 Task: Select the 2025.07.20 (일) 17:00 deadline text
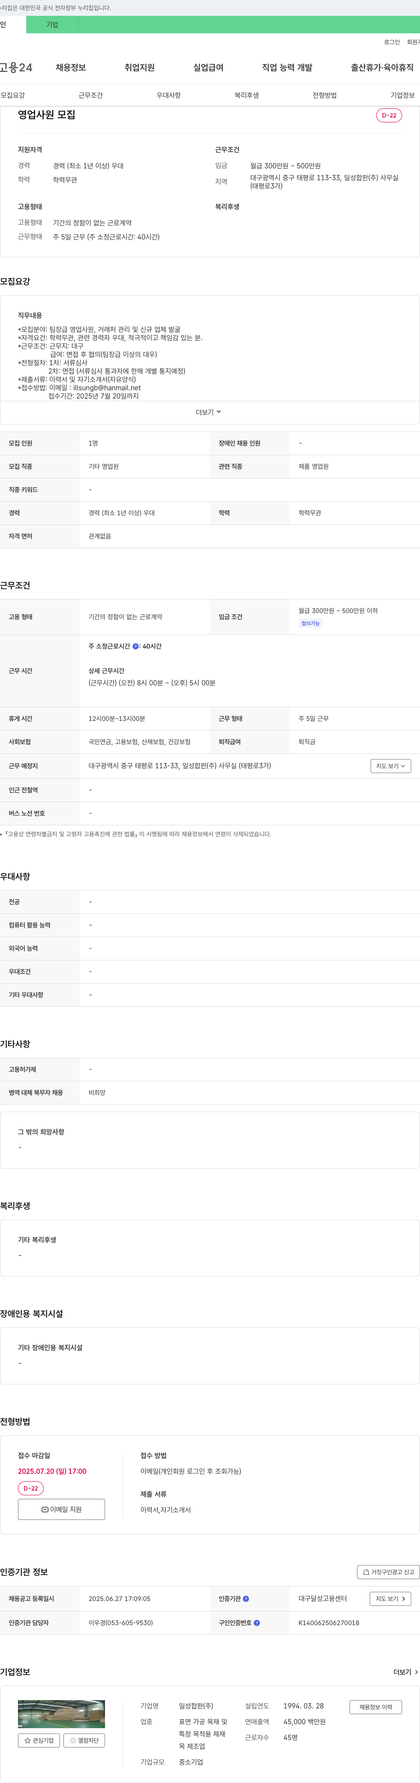(x=52, y=1472)
